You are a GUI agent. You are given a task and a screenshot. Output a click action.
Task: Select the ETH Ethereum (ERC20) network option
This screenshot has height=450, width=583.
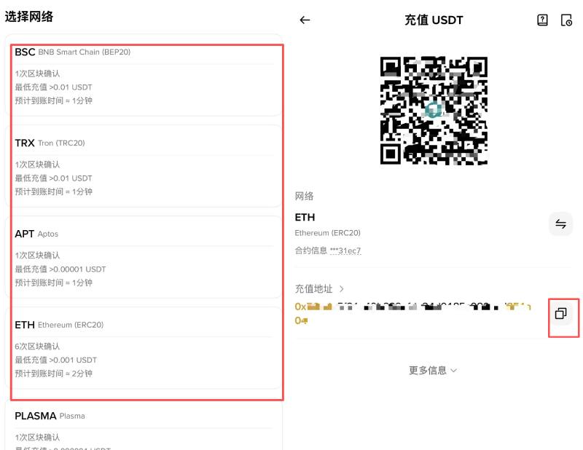pyautogui.click(x=146, y=348)
